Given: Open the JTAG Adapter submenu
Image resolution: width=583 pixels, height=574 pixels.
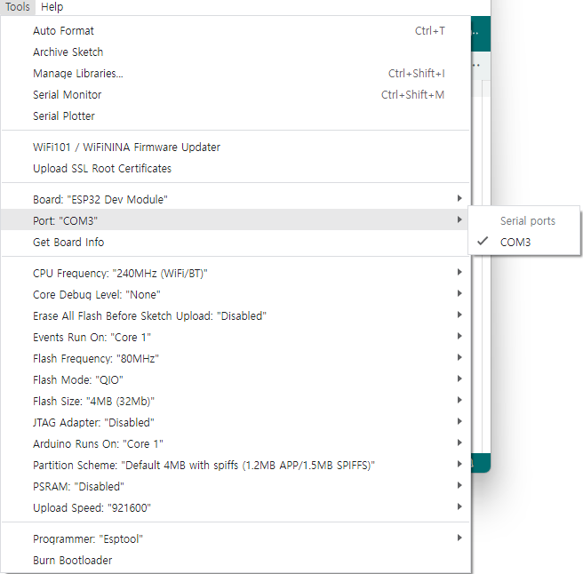Looking at the screenshot, I should (x=236, y=423).
